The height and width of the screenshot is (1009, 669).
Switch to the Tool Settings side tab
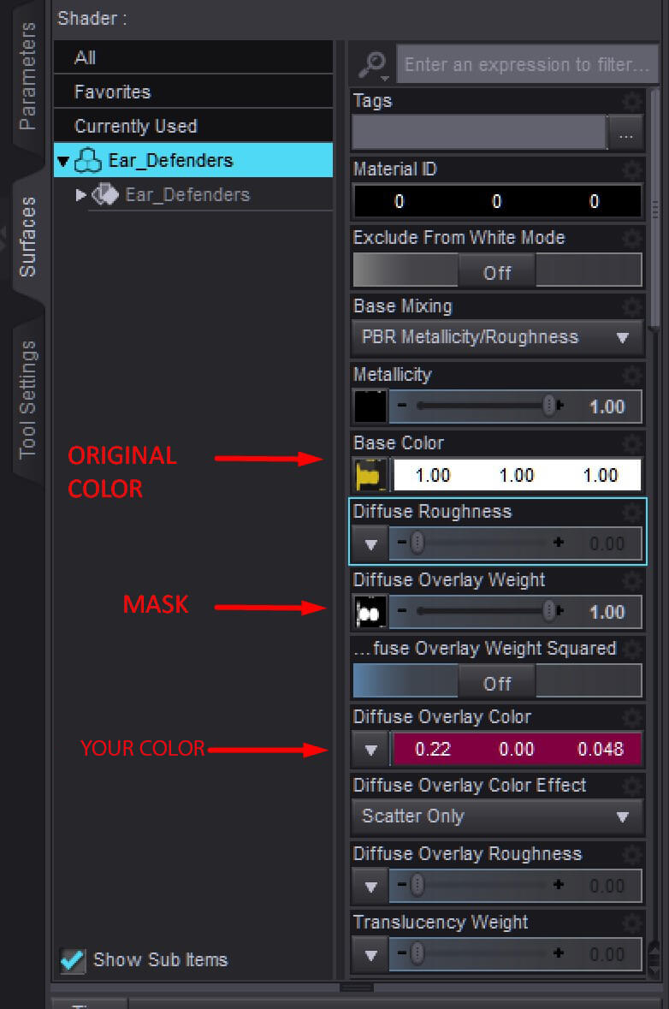27,399
